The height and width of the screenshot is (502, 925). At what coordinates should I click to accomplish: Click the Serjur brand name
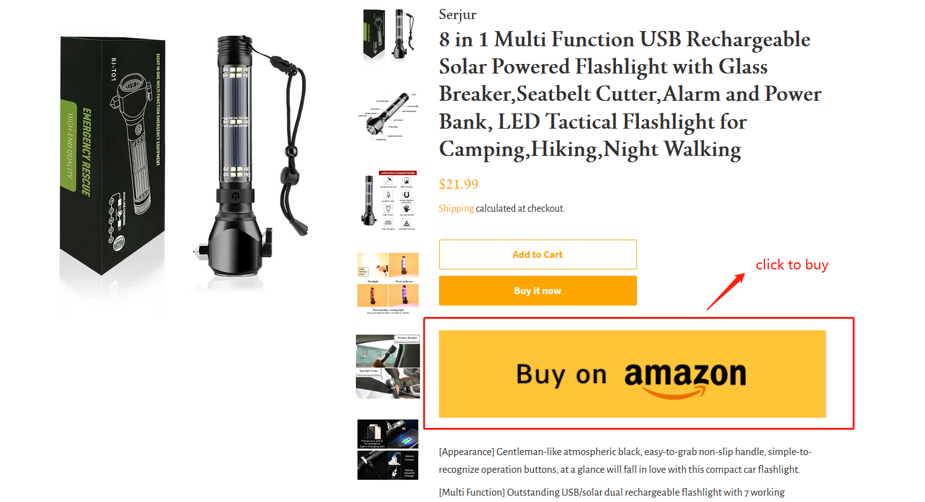pyautogui.click(x=457, y=15)
